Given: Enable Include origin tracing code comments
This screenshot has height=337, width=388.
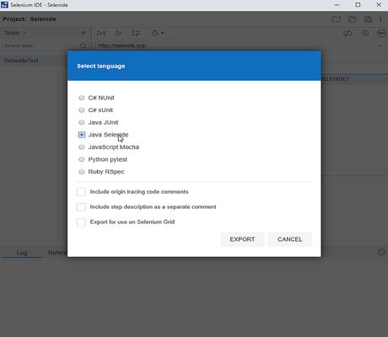Looking at the screenshot, I should click(81, 192).
